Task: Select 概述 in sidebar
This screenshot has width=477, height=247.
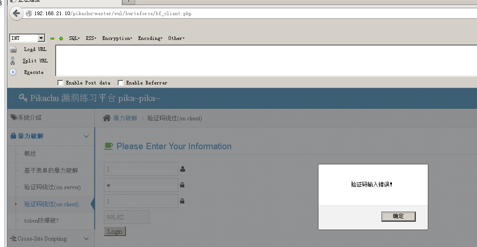Action: tap(30, 153)
